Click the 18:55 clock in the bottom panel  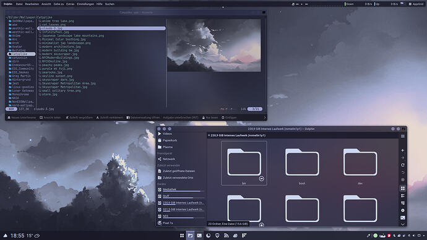pyautogui.click(x=17, y=236)
